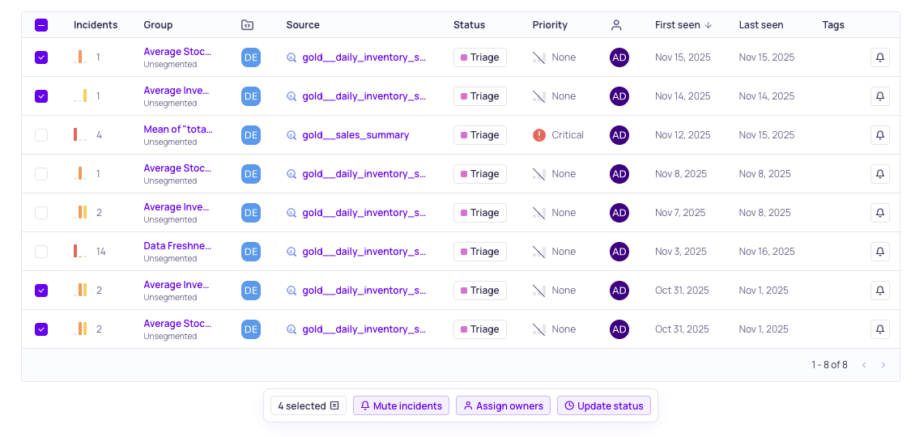Sort by the Group column header
The height and width of the screenshot is (437, 915).
pyautogui.click(x=158, y=25)
